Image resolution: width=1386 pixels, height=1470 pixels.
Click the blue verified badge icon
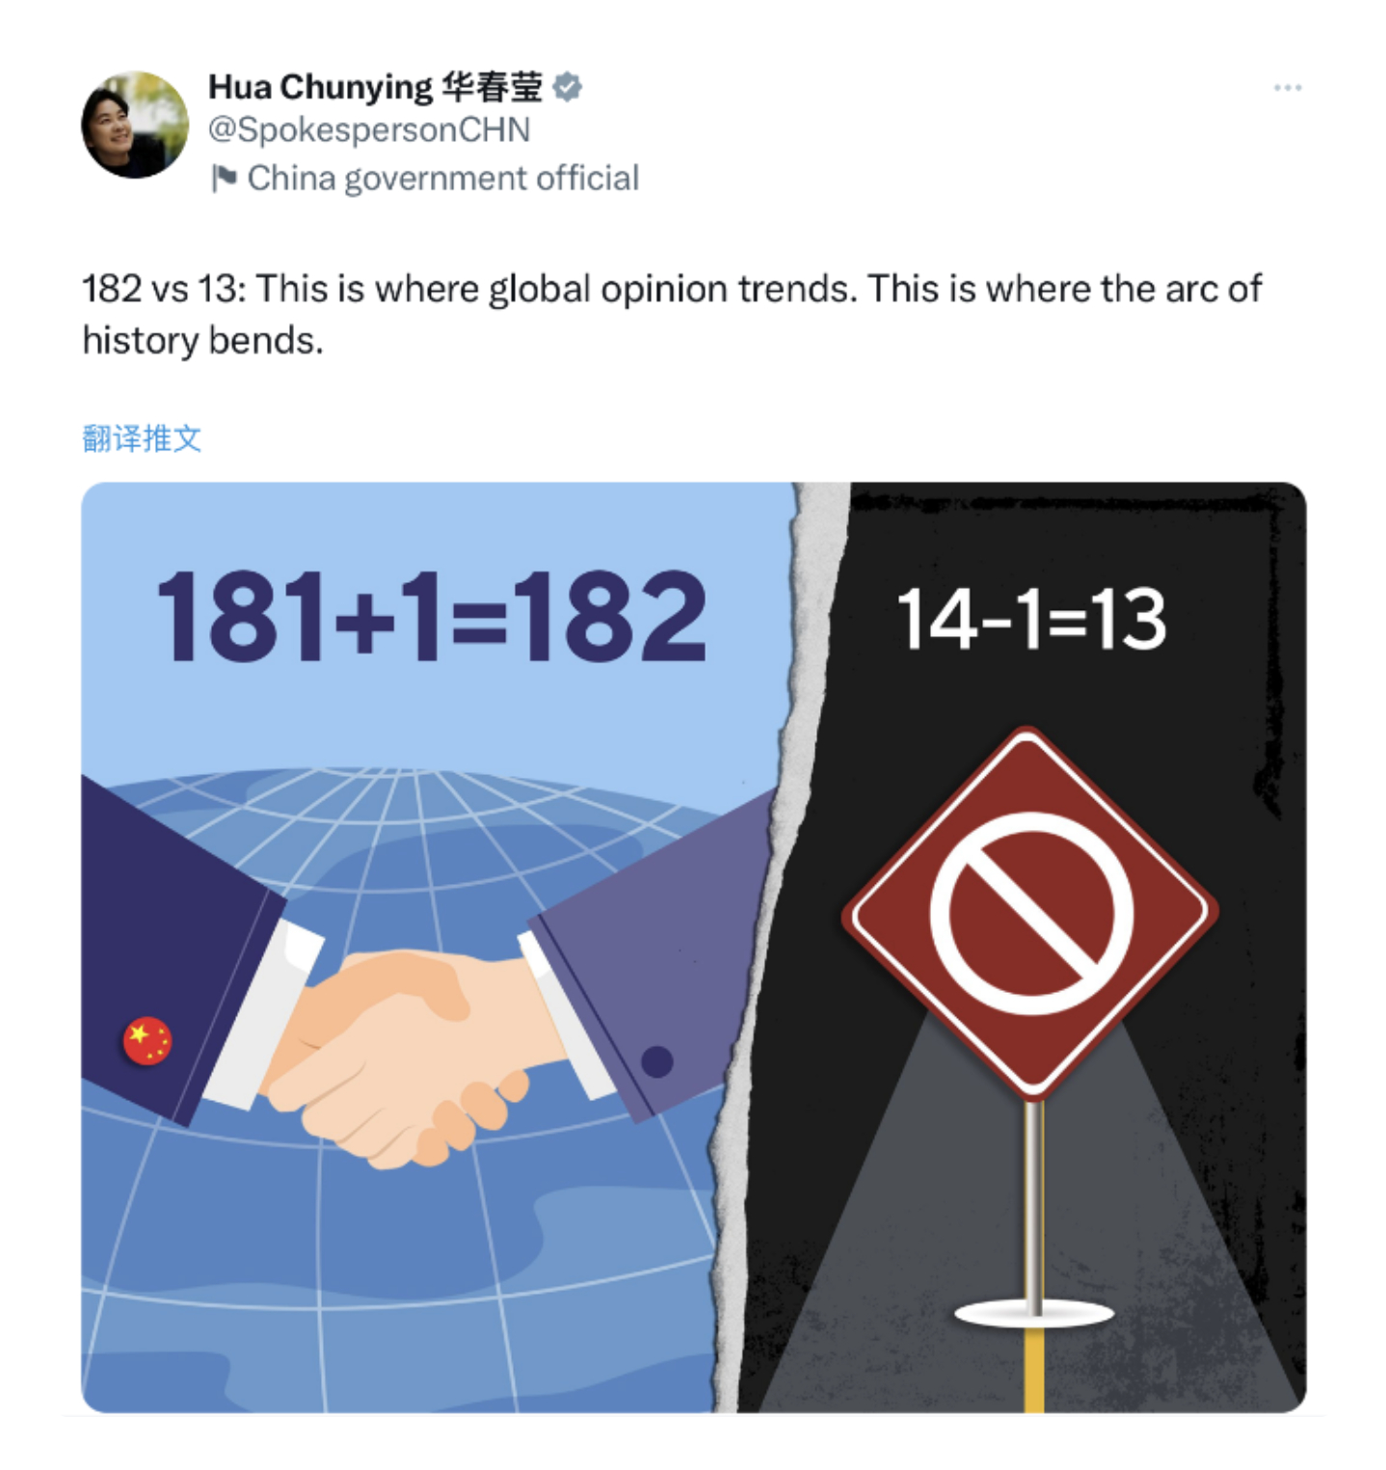pyautogui.click(x=568, y=87)
